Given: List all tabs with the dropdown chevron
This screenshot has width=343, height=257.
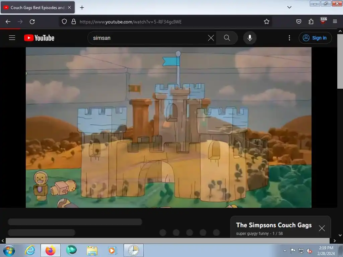Looking at the screenshot, I should [289, 7].
